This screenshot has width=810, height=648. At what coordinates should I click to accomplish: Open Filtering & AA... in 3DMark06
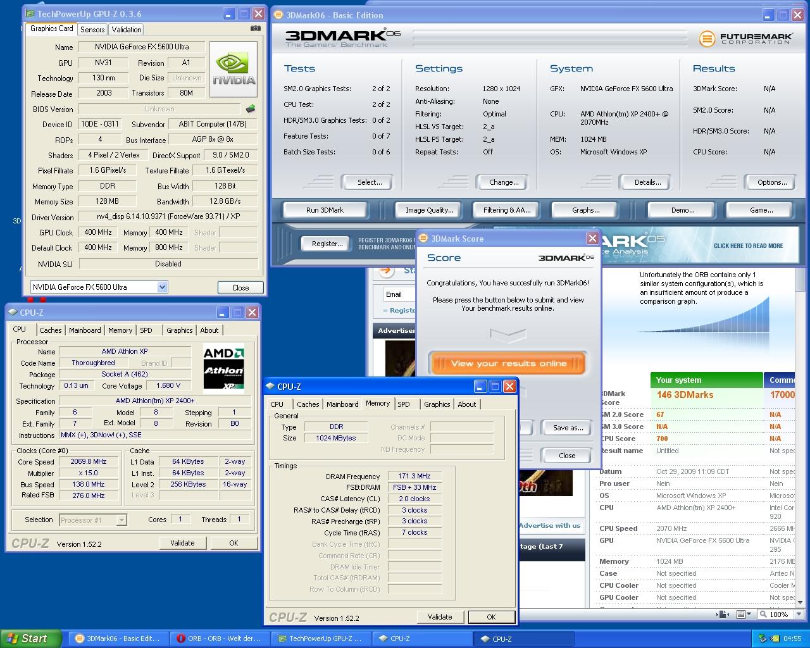507,210
